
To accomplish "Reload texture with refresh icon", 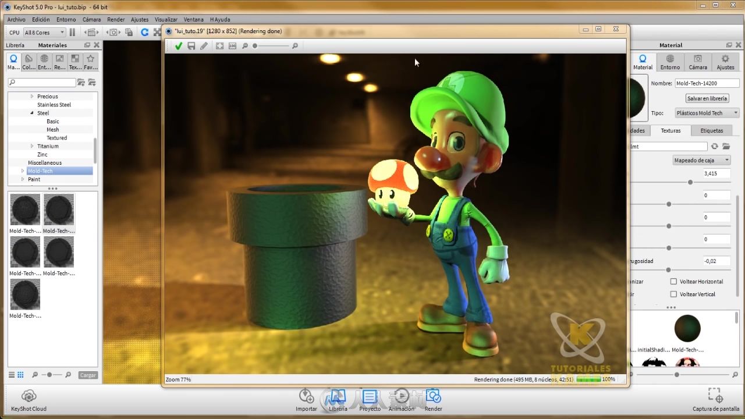I will (x=714, y=147).
